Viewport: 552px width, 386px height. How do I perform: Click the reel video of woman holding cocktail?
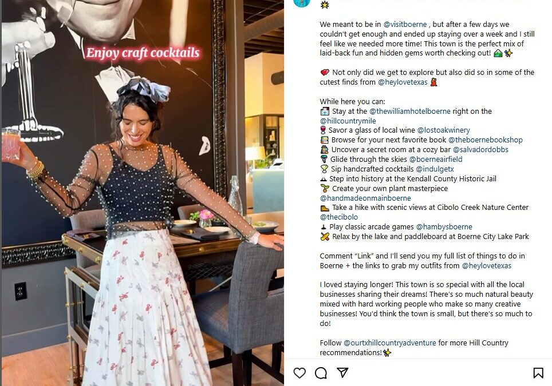[x=143, y=193]
